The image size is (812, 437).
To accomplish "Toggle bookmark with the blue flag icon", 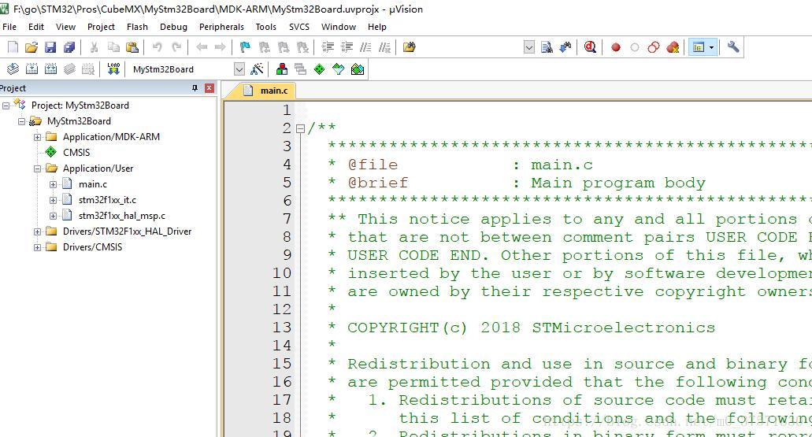I will pos(245,47).
